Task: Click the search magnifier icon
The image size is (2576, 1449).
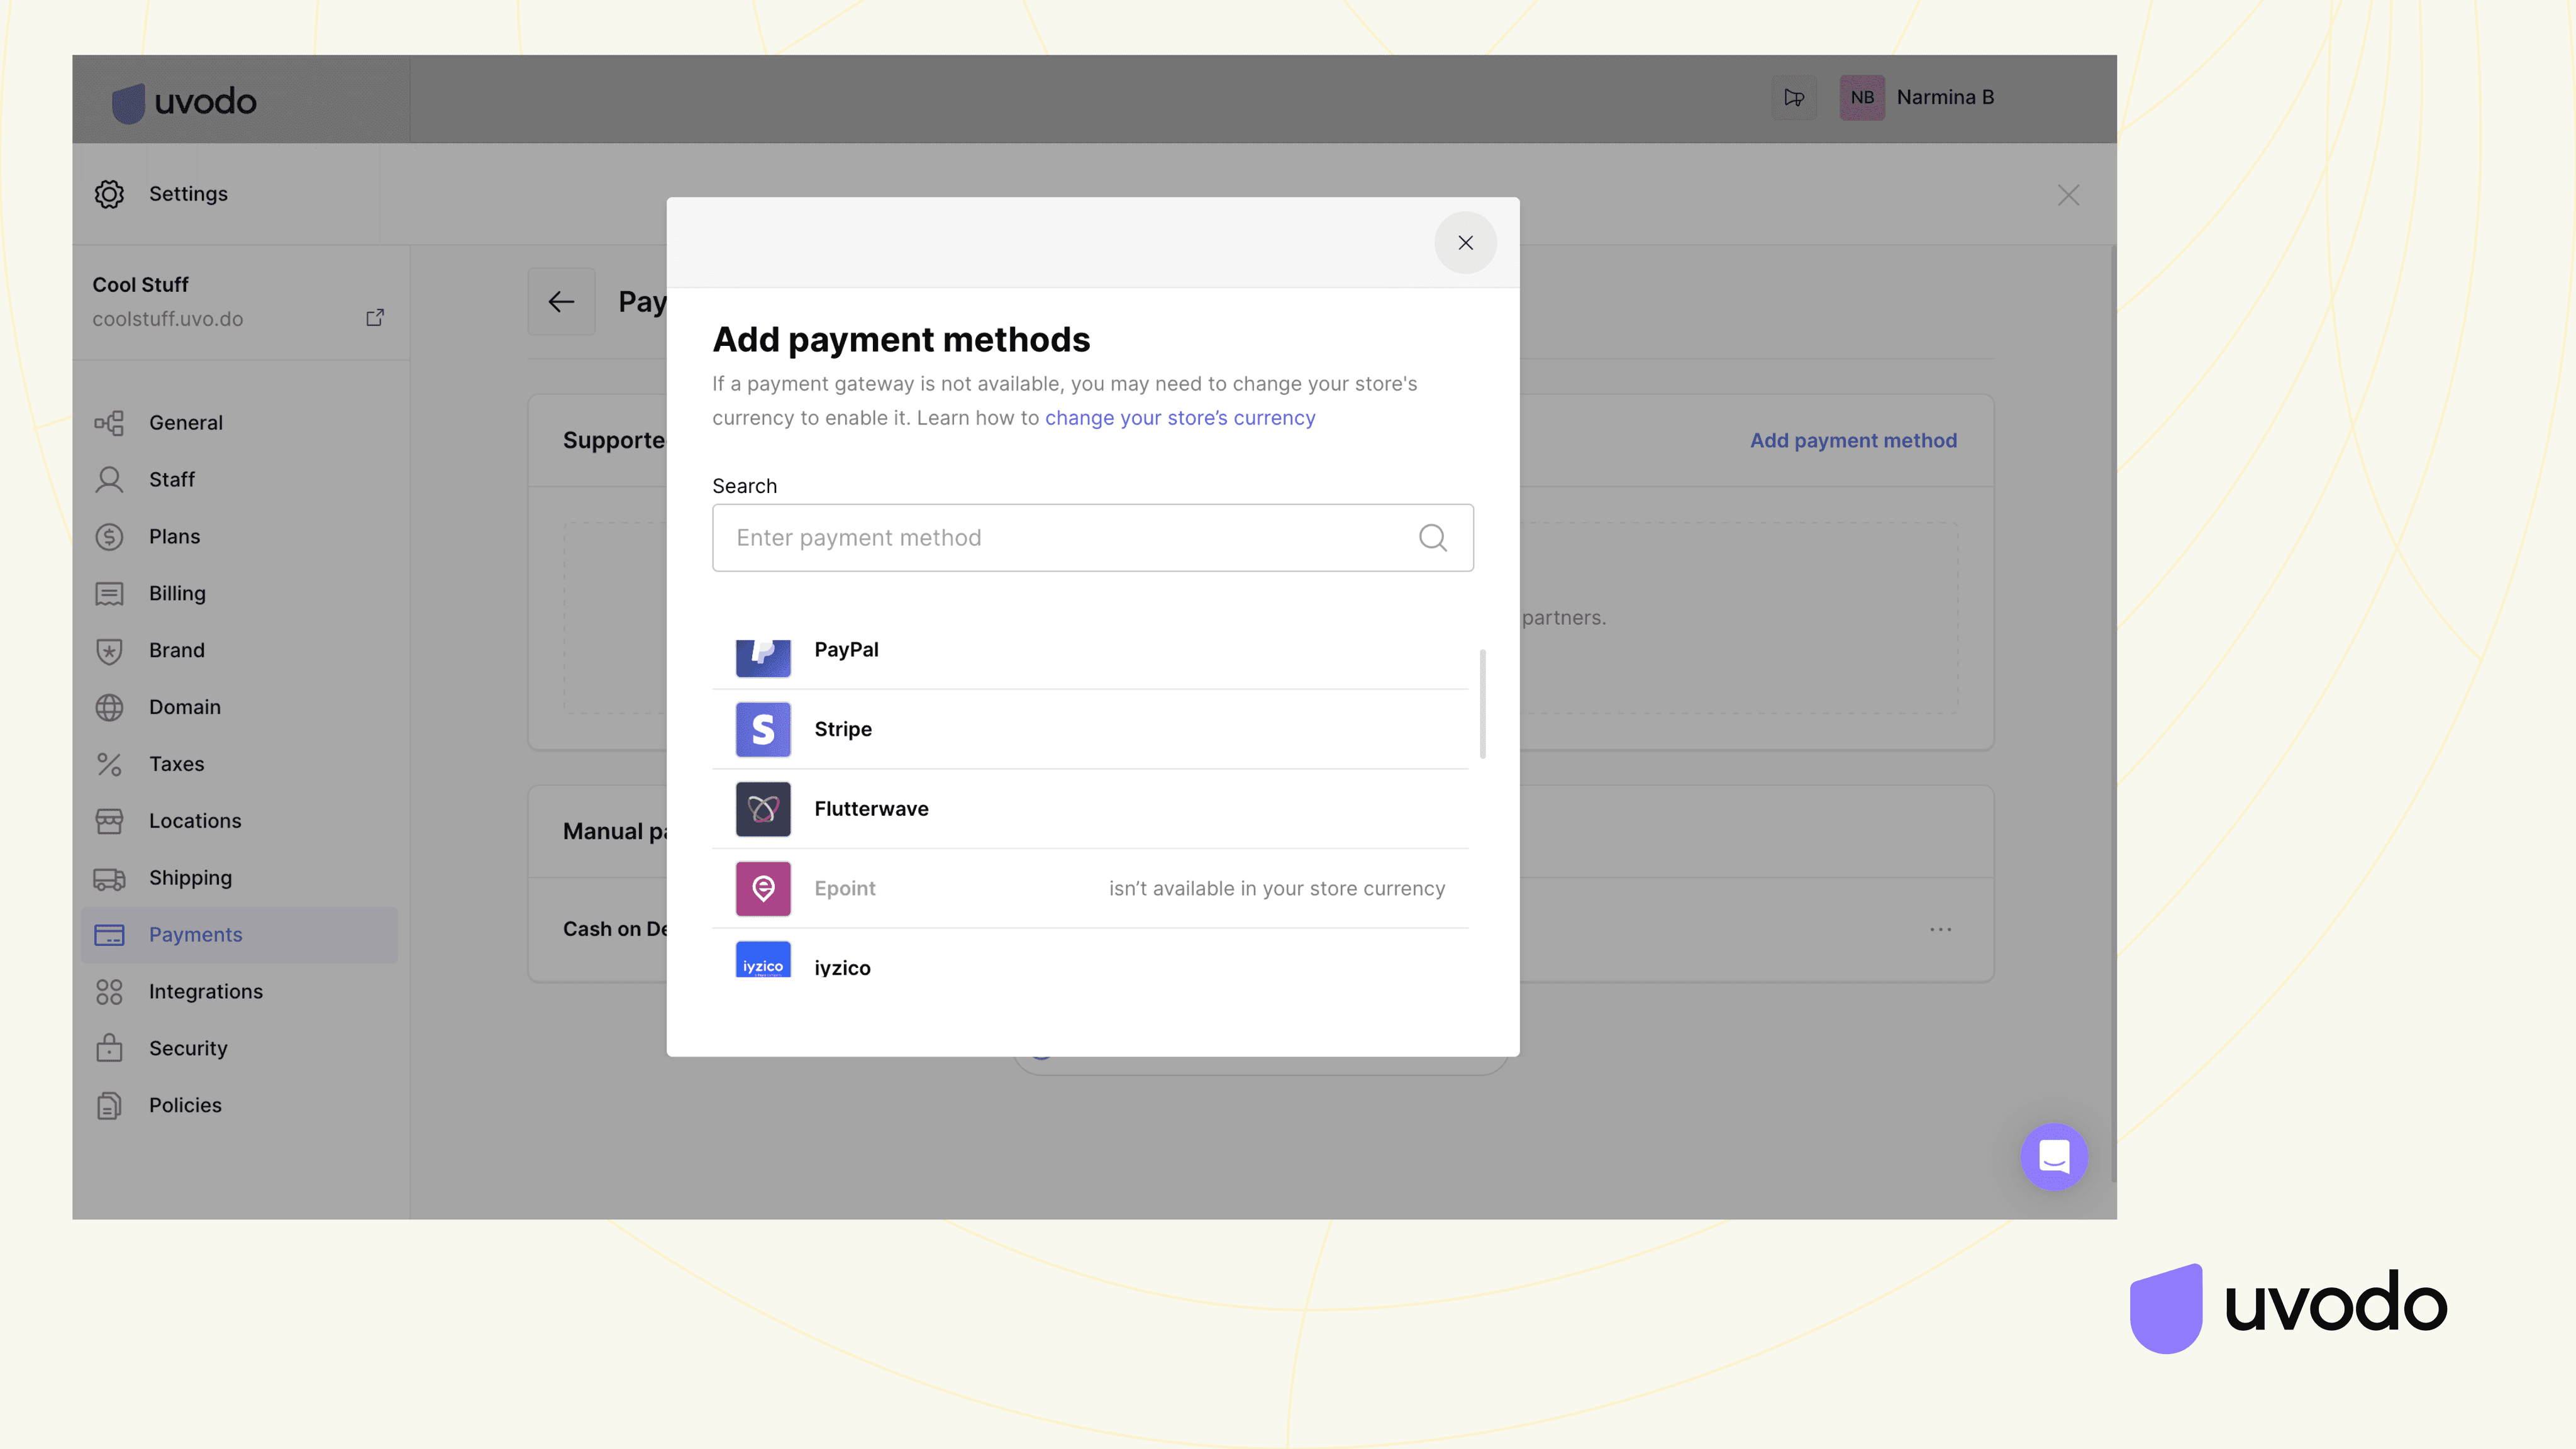Action: 1432,538
